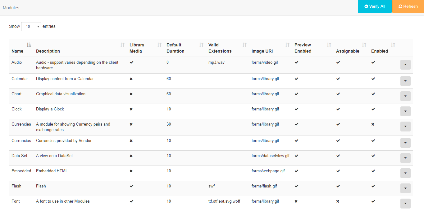Sort by Enabled column arrows
424x215 pixels.
pyautogui.click(x=393, y=45)
